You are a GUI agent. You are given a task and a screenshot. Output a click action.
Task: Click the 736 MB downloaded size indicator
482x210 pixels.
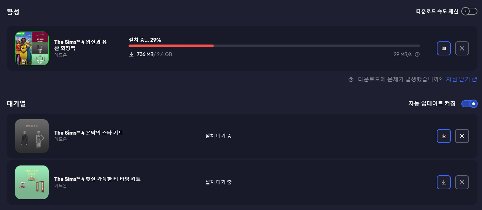pos(145,54)
